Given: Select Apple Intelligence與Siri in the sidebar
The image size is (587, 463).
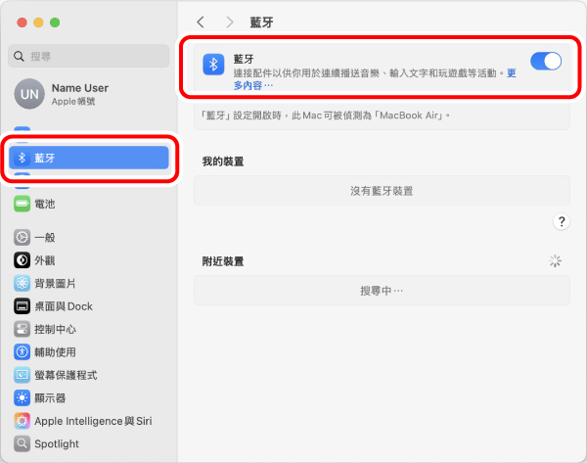Looking at the screenshot, I should point(92,421).
